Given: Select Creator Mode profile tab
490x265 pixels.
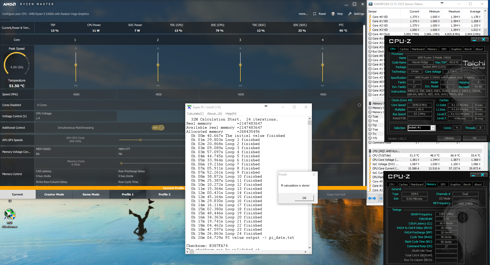Looking at the screenshot, I should [x=54, y=194].
